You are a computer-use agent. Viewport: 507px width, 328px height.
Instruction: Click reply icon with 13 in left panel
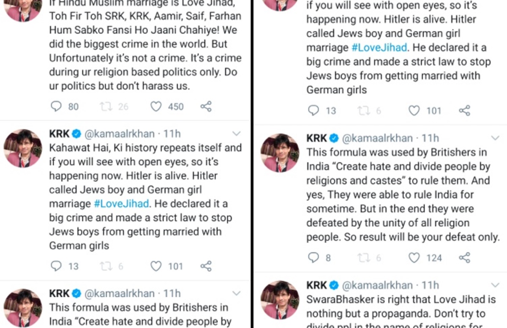click(x=56, y=266)
